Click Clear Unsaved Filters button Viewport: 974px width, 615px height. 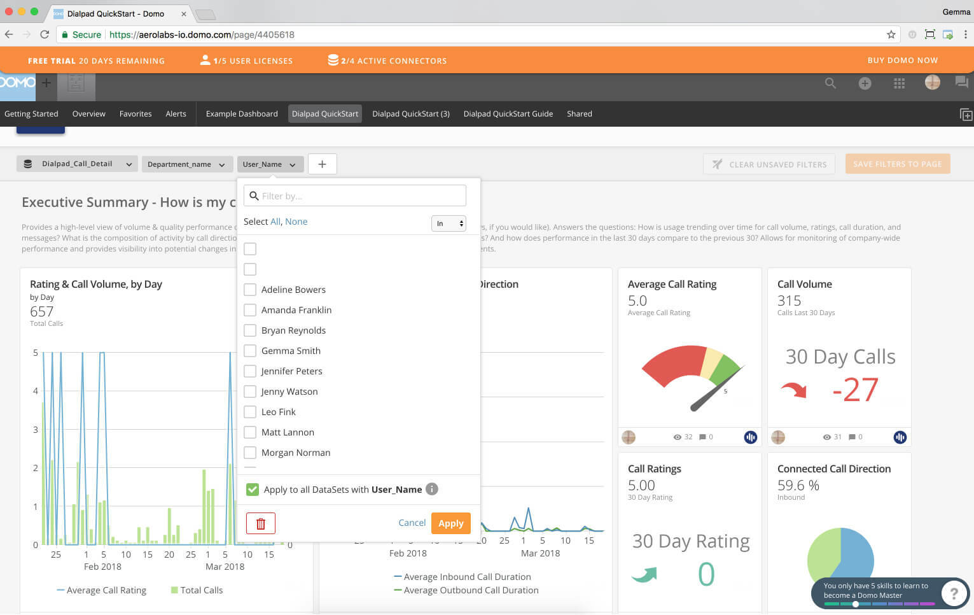coord(769,164)
